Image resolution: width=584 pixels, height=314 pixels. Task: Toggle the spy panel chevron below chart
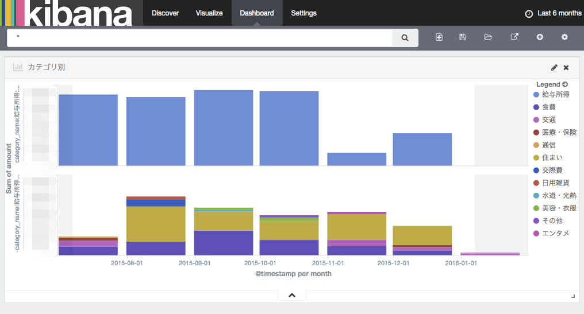click(x=292, y=296)
